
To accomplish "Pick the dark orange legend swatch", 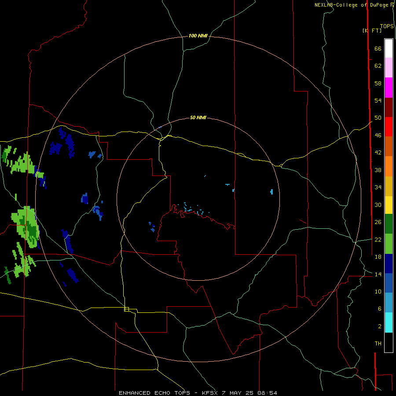I will click(x=389, y=146).
